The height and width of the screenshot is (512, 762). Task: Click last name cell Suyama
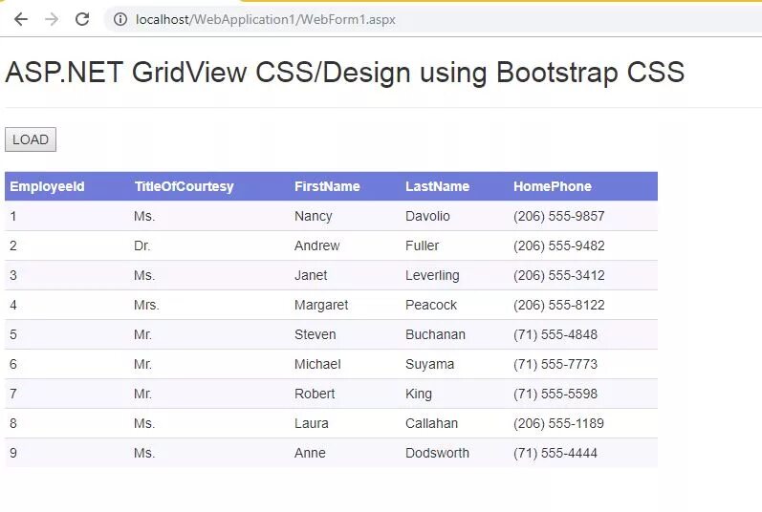pos(429,364)
